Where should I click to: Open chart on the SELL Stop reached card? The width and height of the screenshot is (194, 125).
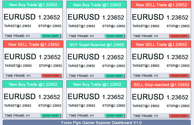click(179, 116)
